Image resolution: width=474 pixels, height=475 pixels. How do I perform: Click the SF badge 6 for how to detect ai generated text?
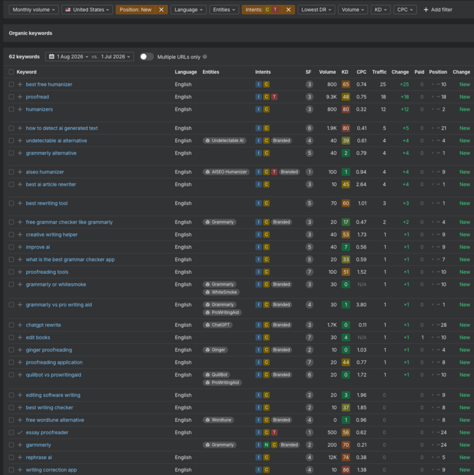pos(309,128)
